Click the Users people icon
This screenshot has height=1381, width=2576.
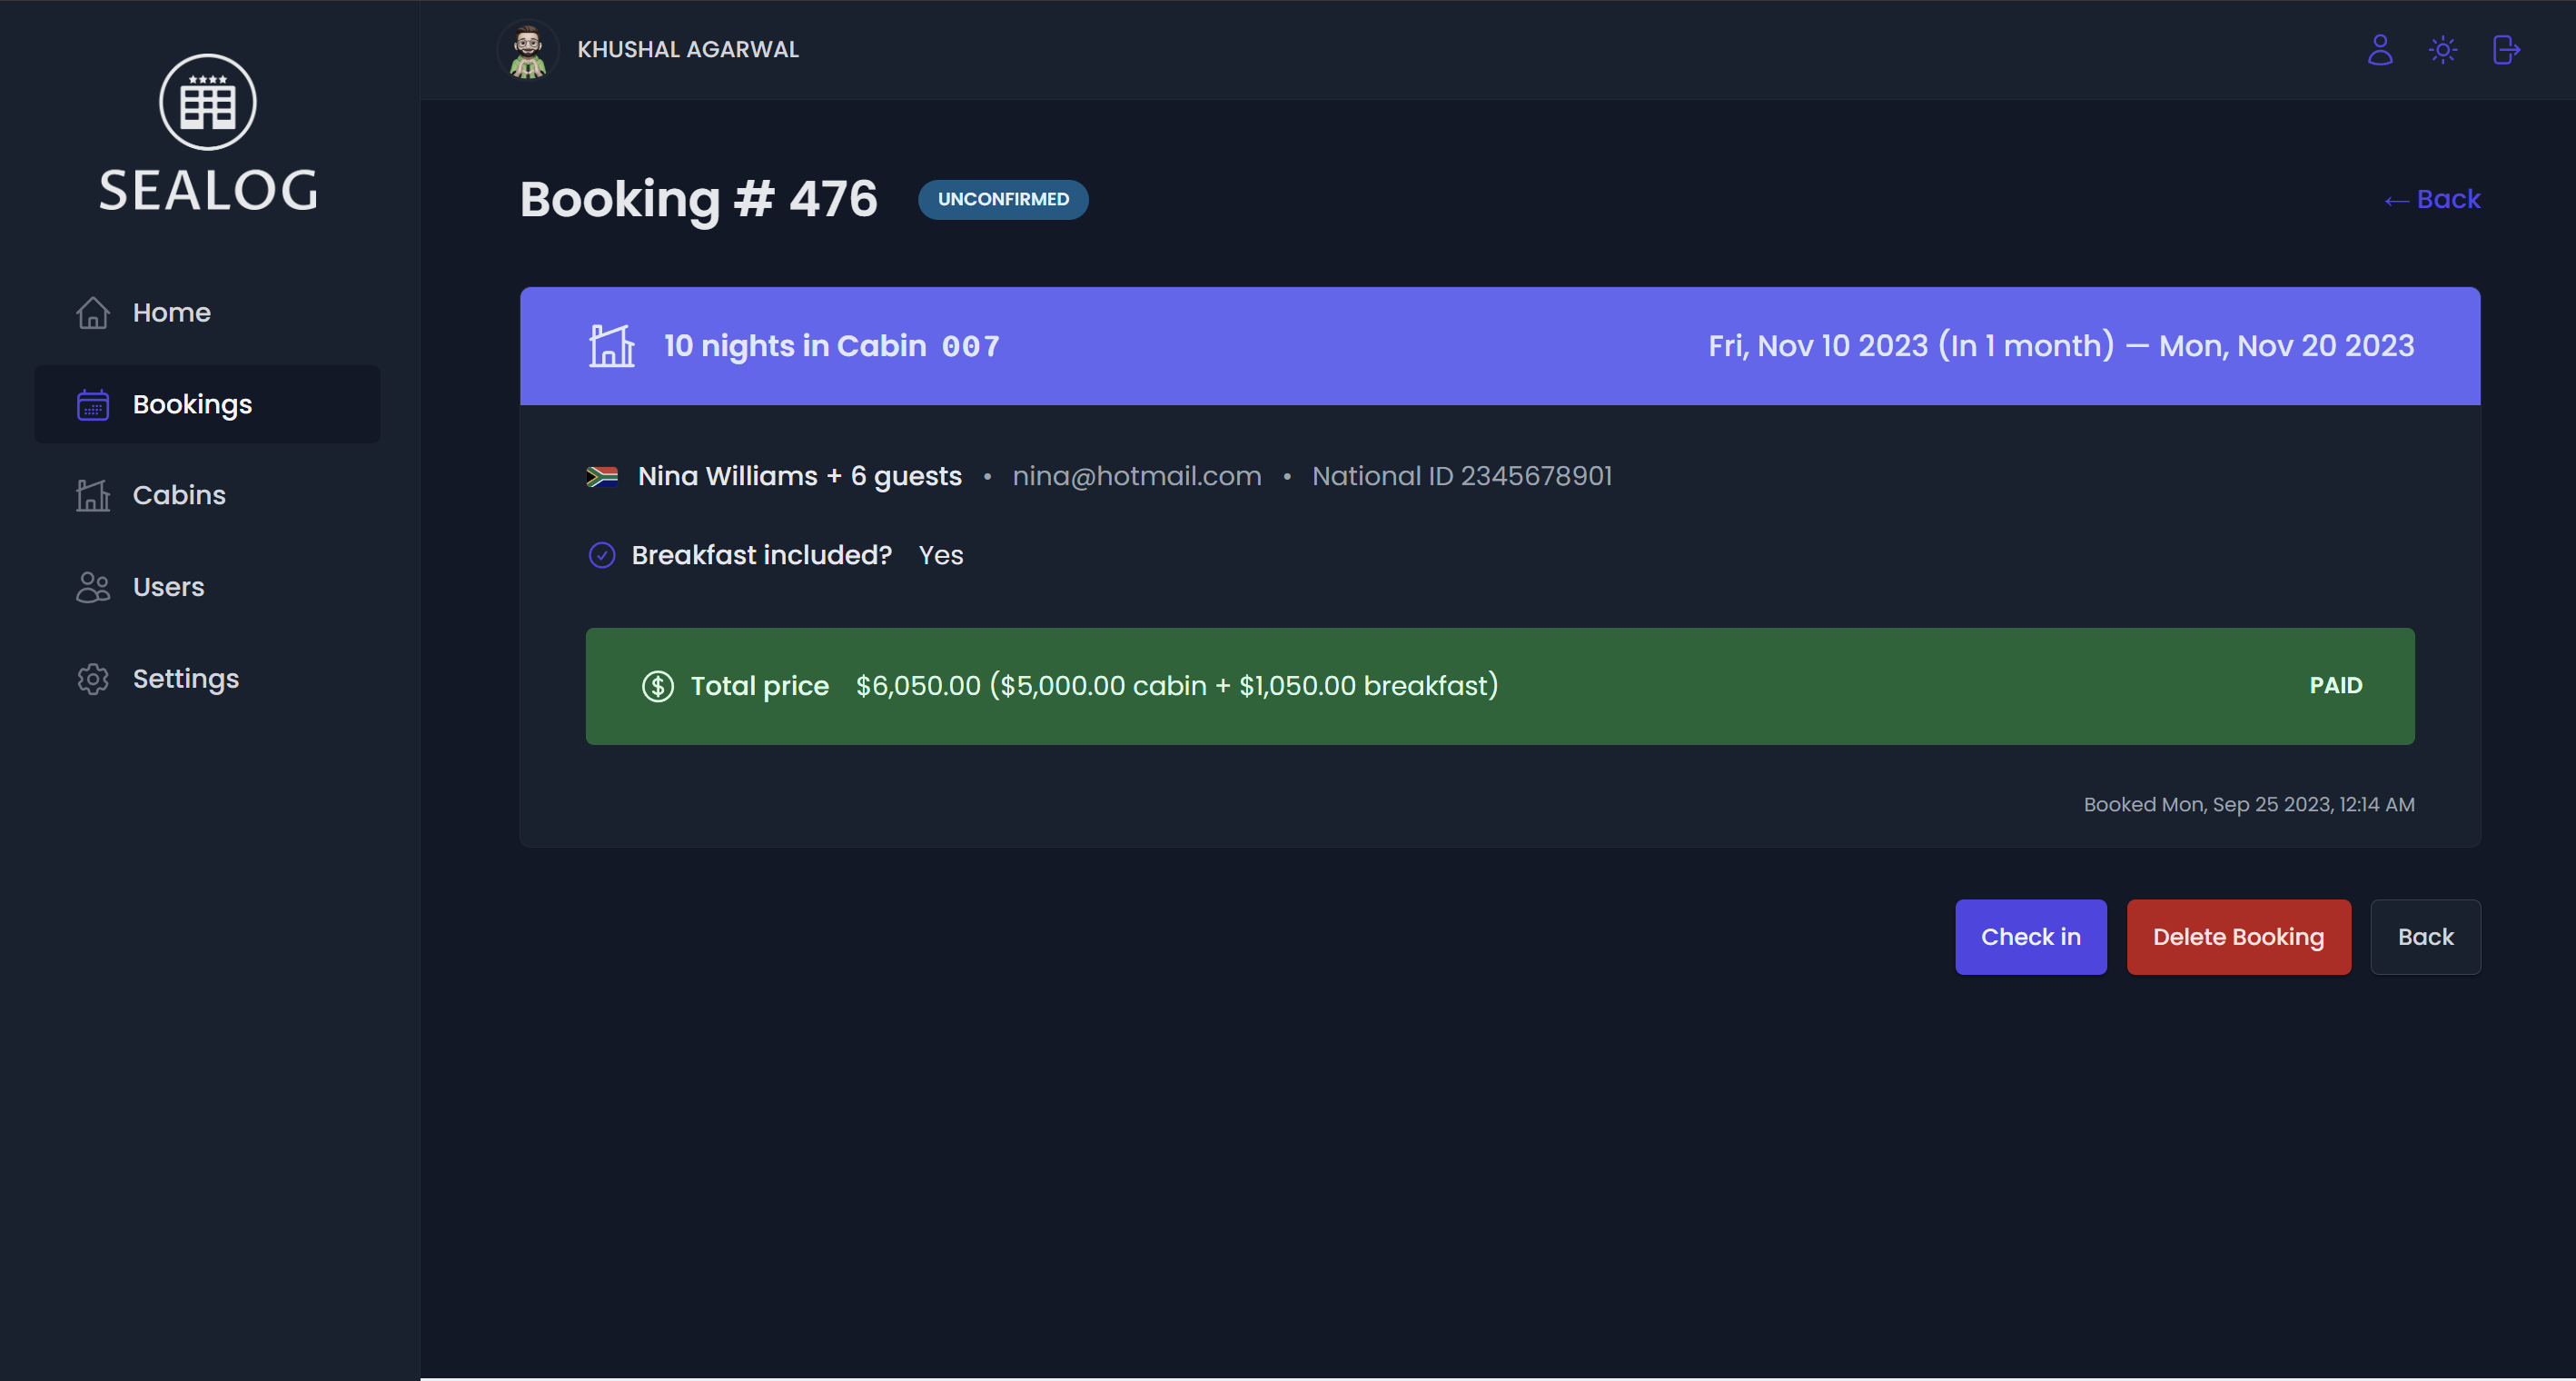pyautogui.click(x=93, y=587)
